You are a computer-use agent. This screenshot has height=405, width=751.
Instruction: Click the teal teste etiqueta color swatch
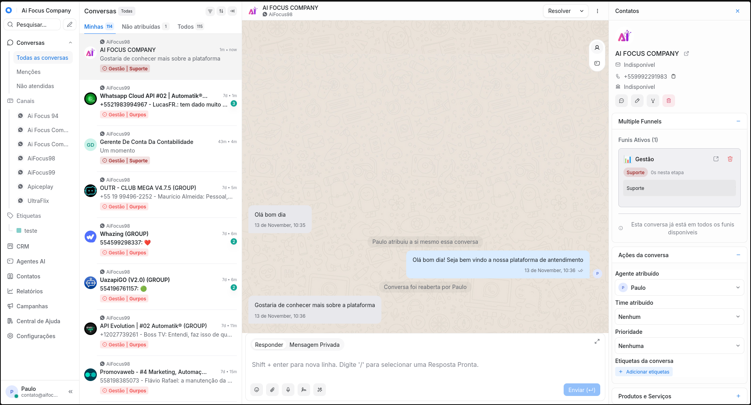19,230
